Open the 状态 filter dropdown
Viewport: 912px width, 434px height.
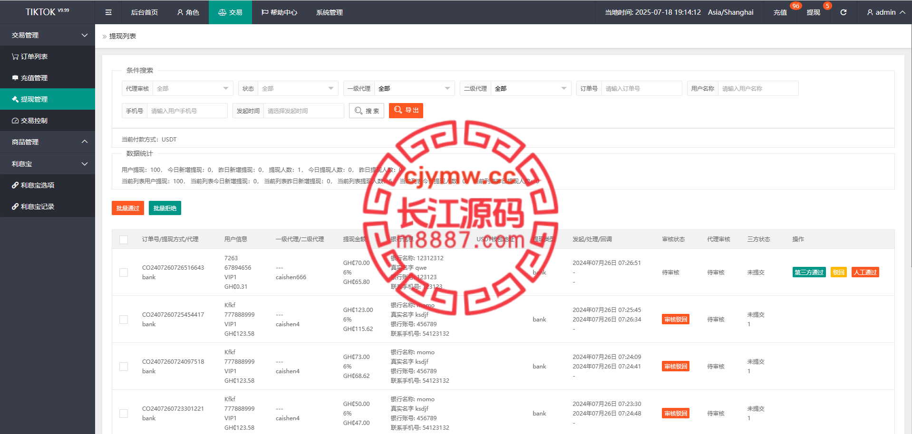tap(298, 88)
